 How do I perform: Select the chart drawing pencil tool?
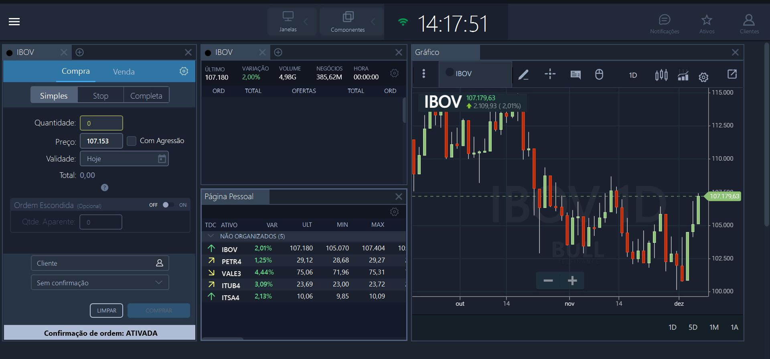(523, 75)
